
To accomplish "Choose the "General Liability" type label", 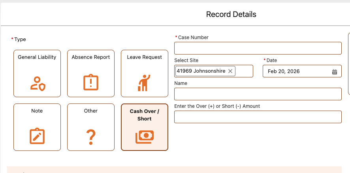I will click(37, 57).
